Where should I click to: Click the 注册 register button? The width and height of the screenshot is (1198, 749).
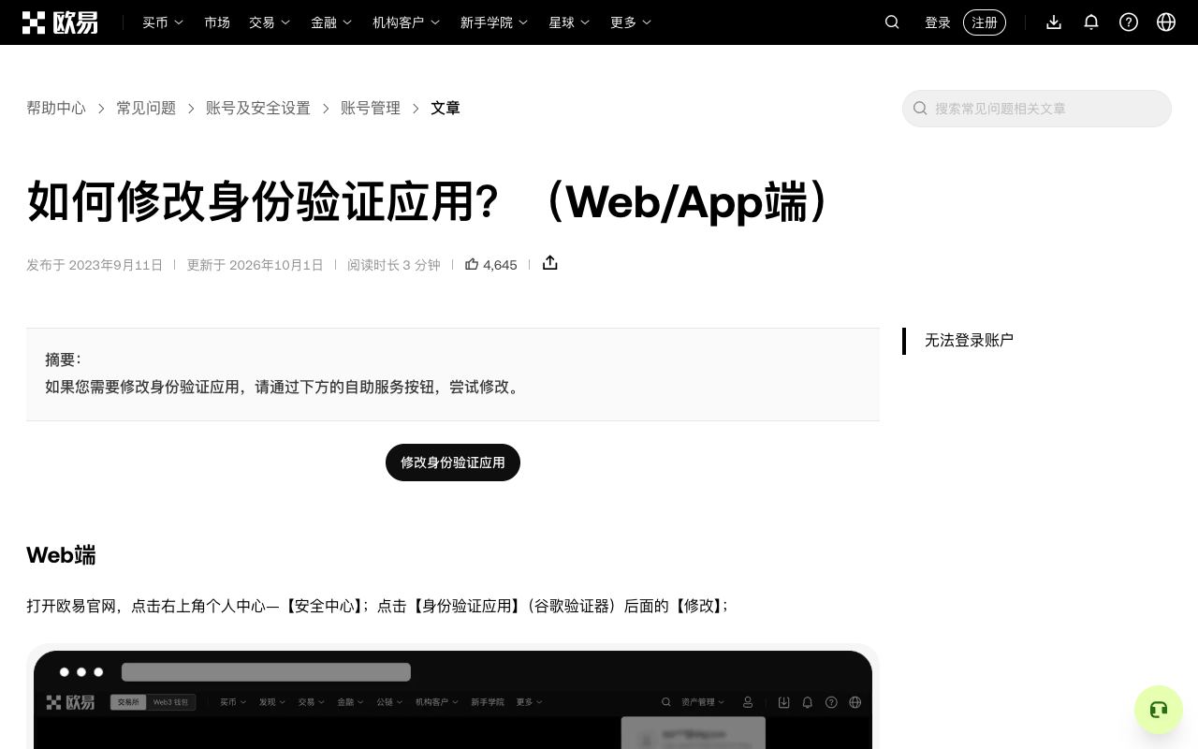point(985,22)
